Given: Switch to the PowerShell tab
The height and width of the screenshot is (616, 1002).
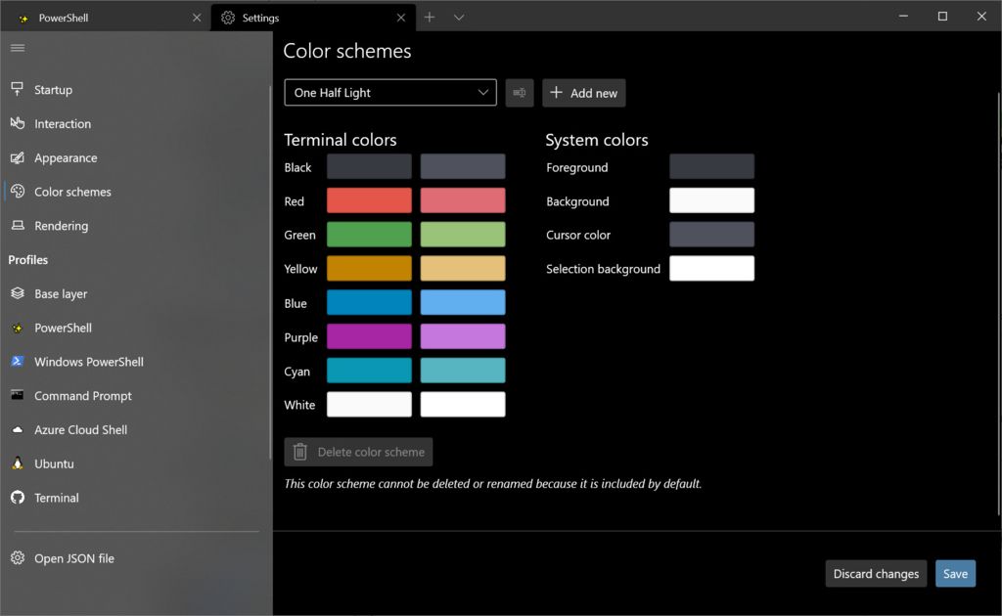Looking at the screenshot, I should (x=106, y=18).
